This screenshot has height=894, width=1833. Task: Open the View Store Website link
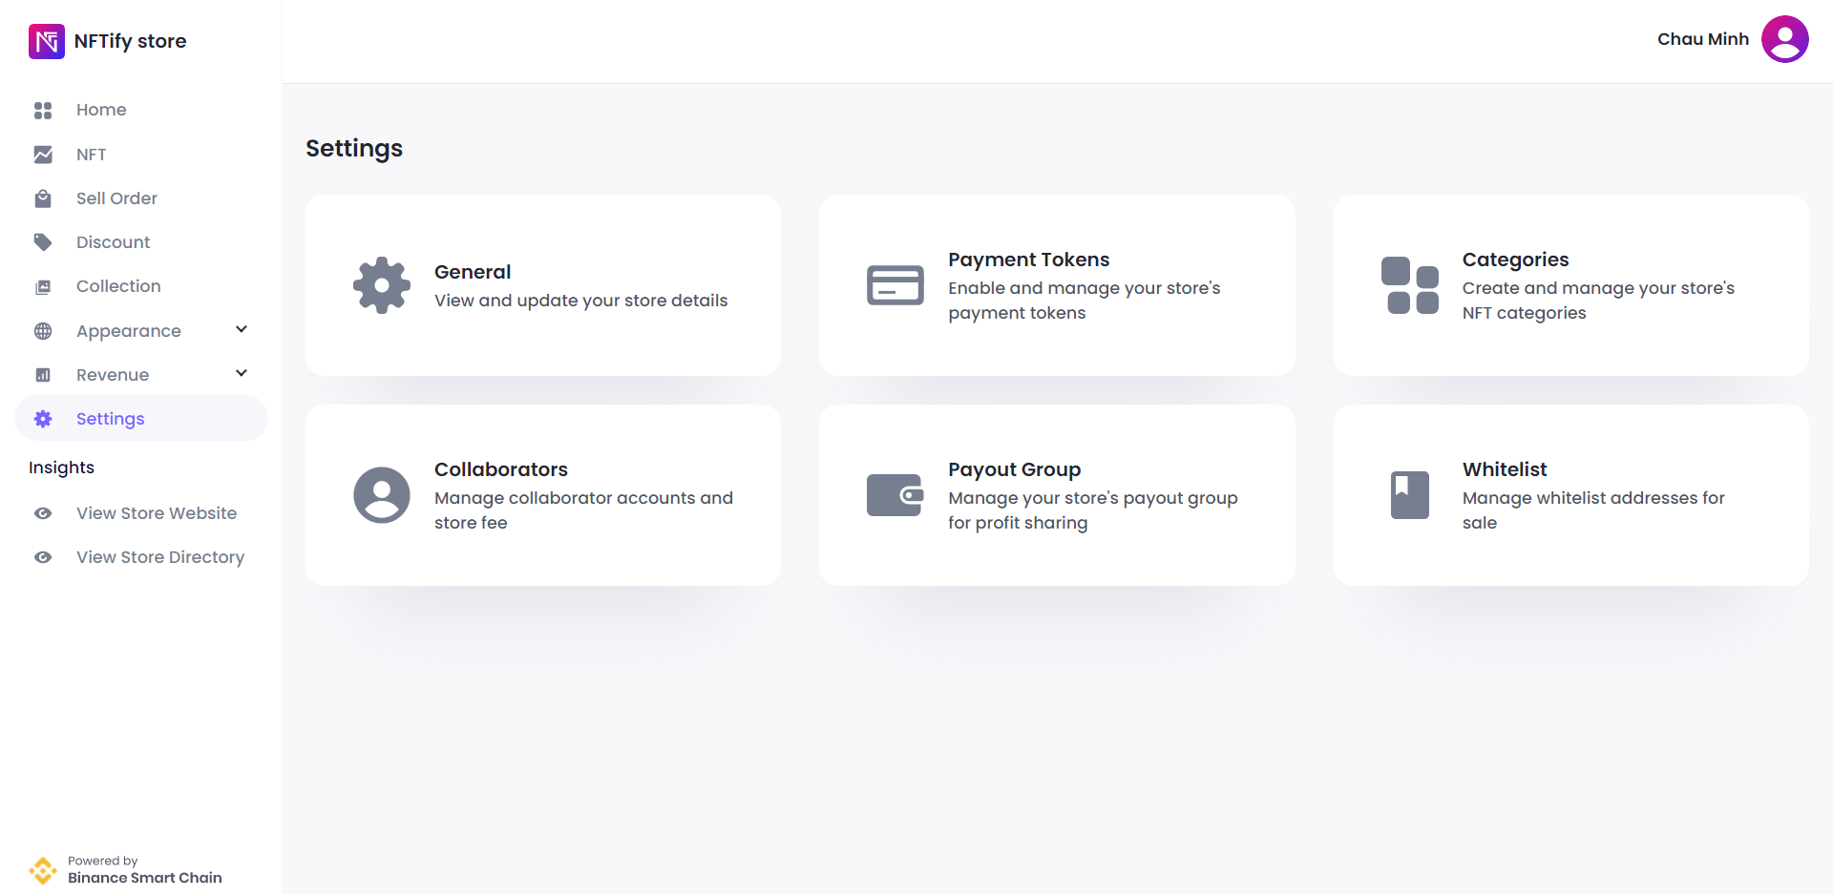tap(157, 513)
